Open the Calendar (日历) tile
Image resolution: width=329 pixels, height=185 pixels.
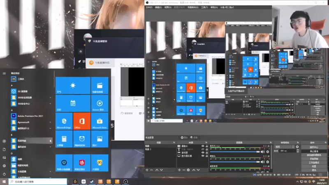pyautogui.click(x=73, y=103)
